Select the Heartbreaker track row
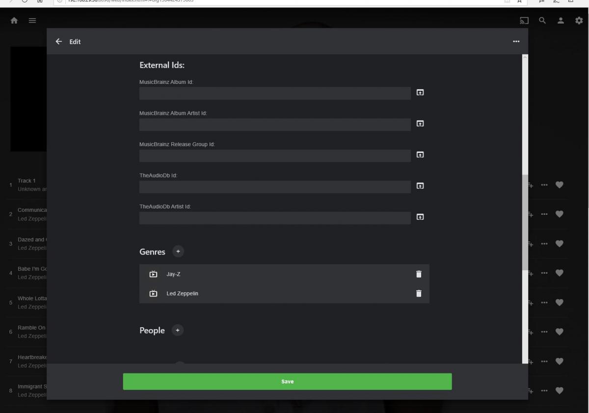Image resolution: width=589 pixels, height=413 pixels. pos(27,361)
